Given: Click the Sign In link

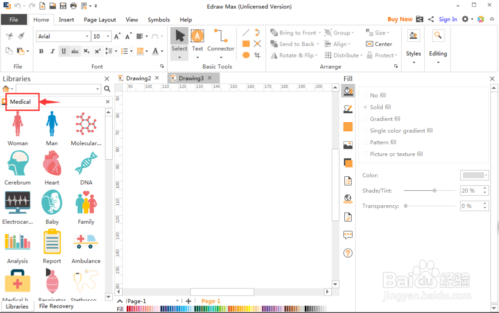Looking at the screenshot, I should pos(448,19).
